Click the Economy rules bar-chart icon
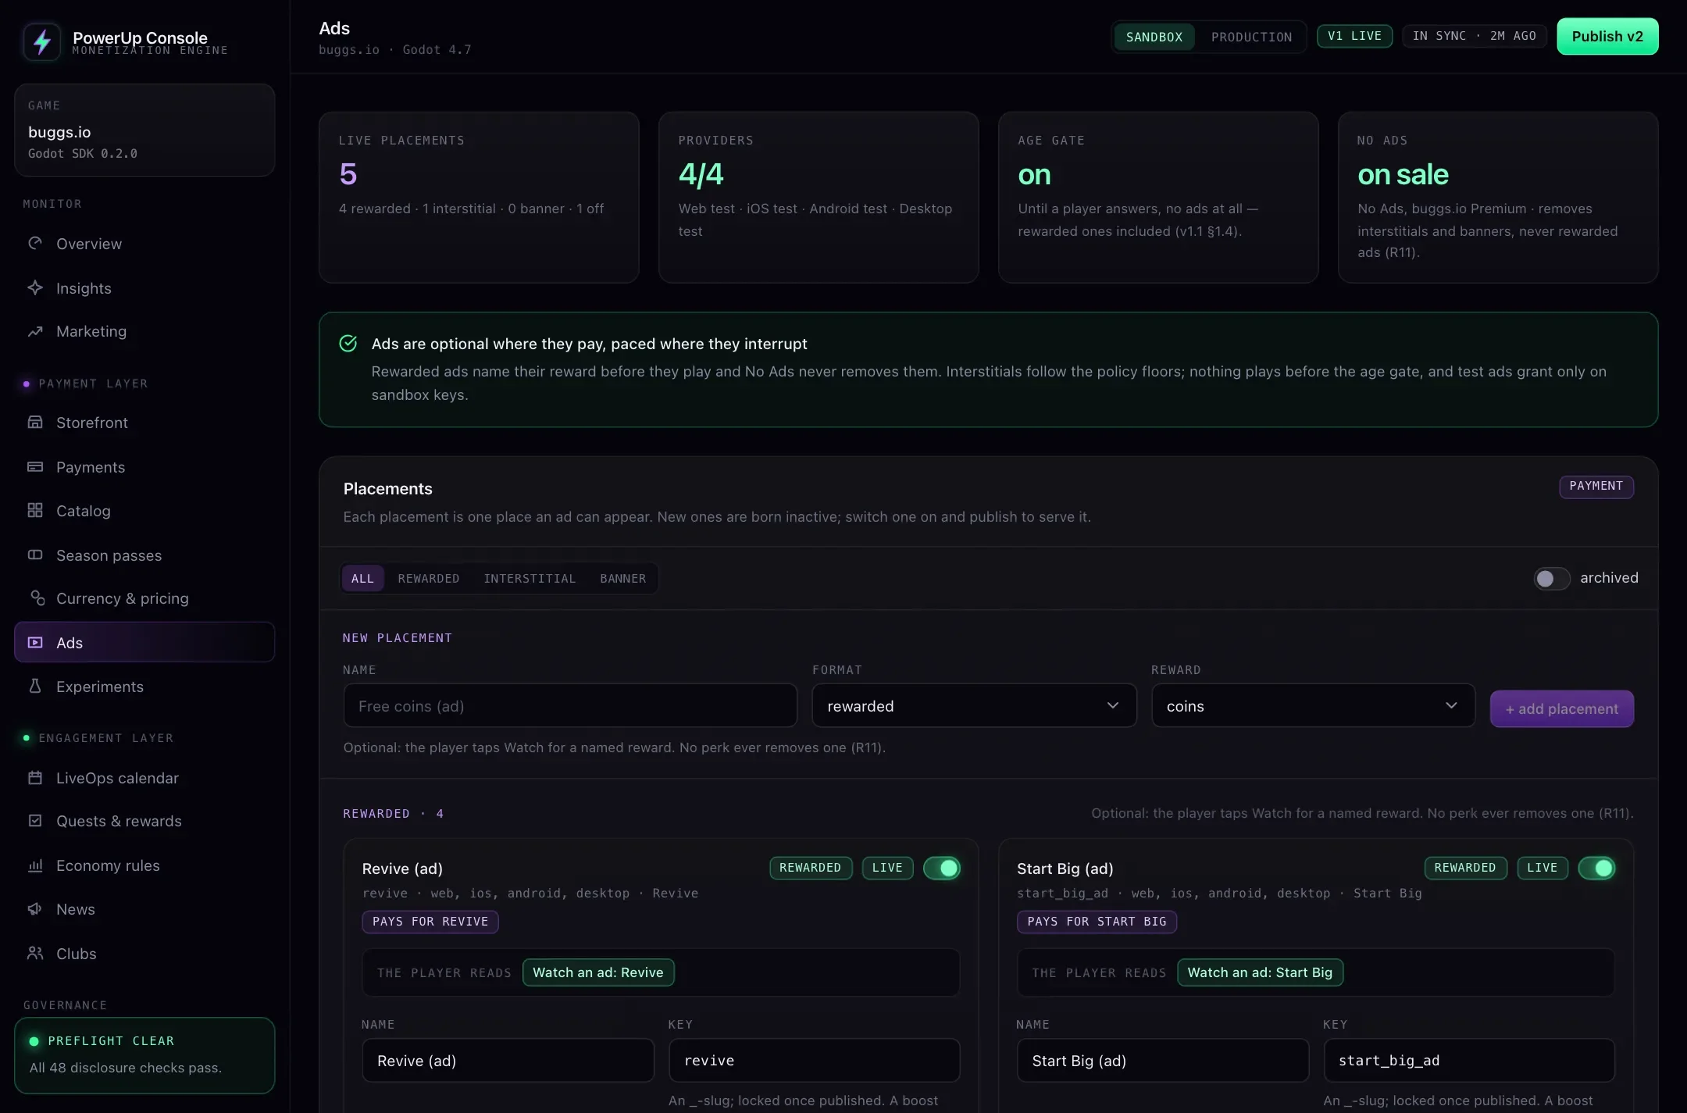Image resolution: width=1687 pixels, height=1113 pixels. (x=35, y=865)
